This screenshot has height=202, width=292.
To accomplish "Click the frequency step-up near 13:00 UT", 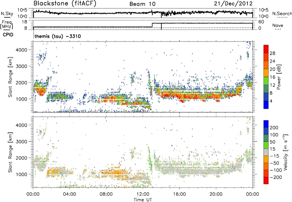I will click(152, 25).
